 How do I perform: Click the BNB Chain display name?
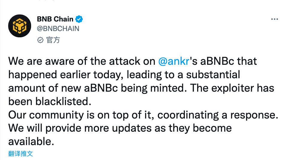[55, 19]
